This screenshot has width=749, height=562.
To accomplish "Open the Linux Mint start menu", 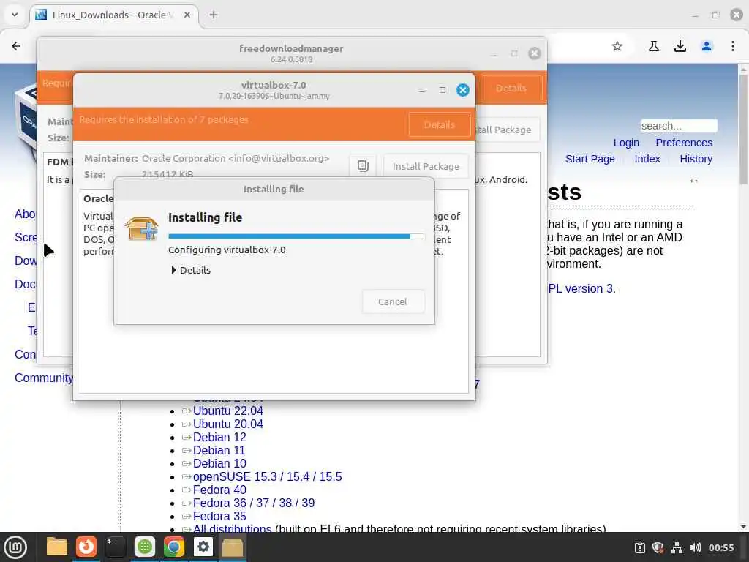I will point(16,547).
